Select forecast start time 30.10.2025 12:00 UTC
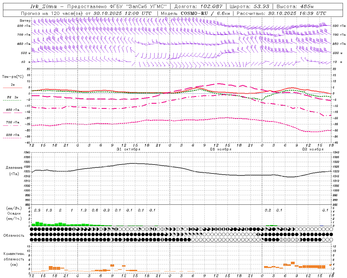The width and height of the screenshot is (347, 278). coord(123,13)
